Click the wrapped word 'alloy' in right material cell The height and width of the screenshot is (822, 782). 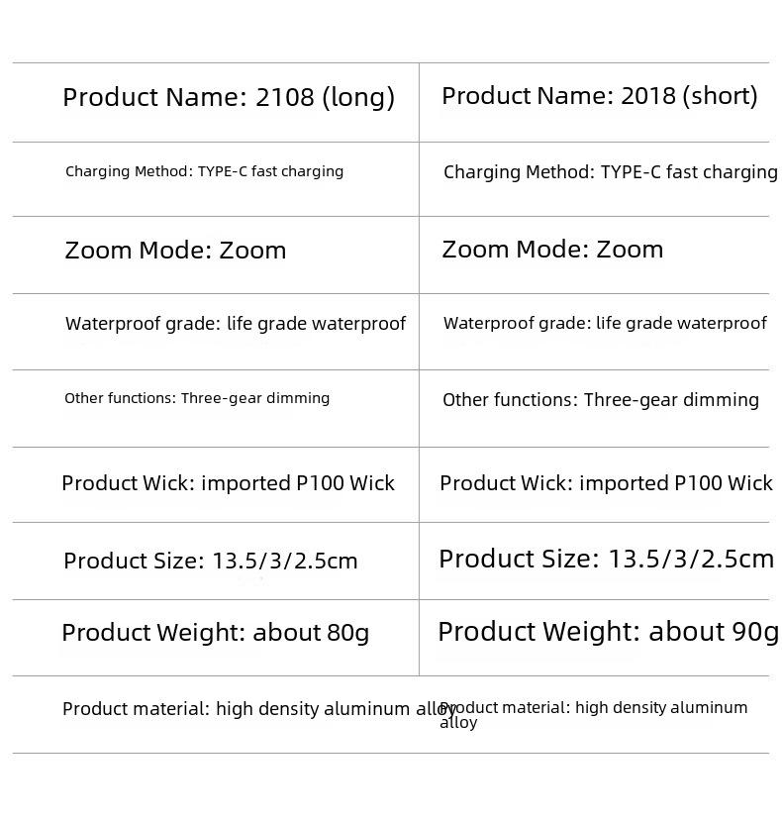point(458,723)
